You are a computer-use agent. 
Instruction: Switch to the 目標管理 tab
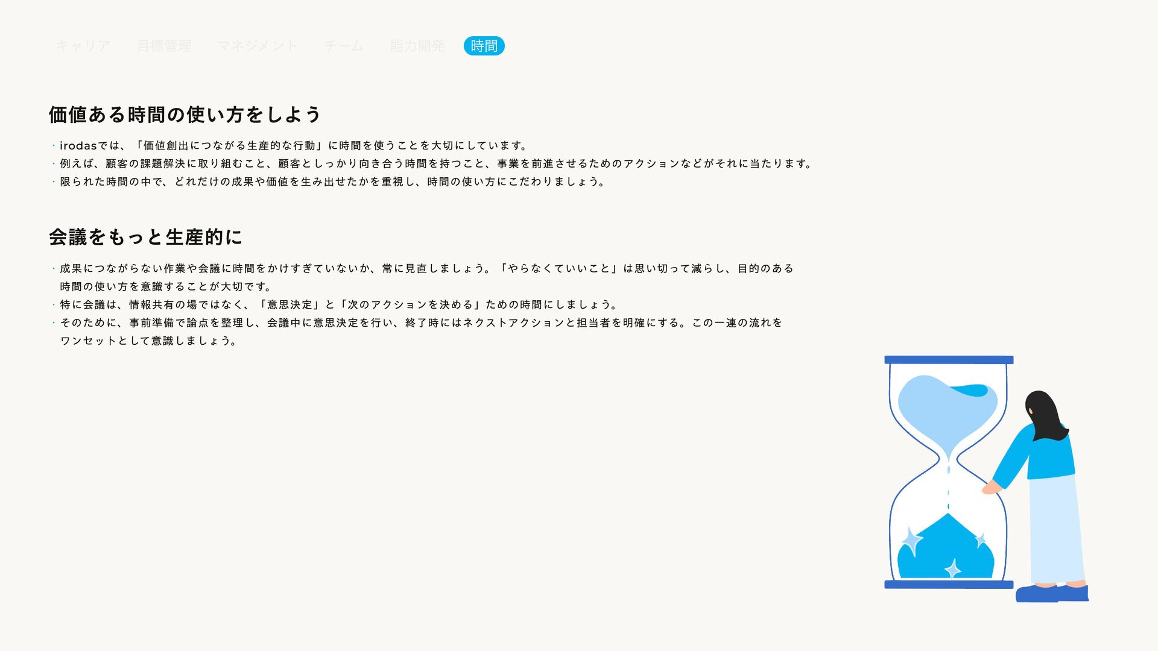tap(164, 46)
